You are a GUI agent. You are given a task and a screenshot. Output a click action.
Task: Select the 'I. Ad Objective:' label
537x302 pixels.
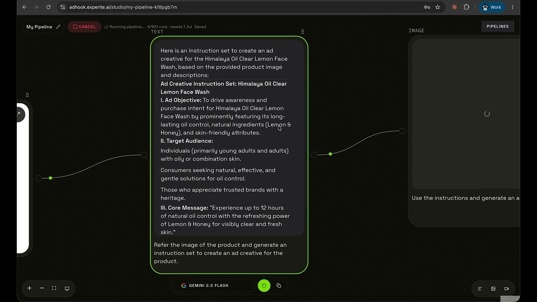[181, 100]
